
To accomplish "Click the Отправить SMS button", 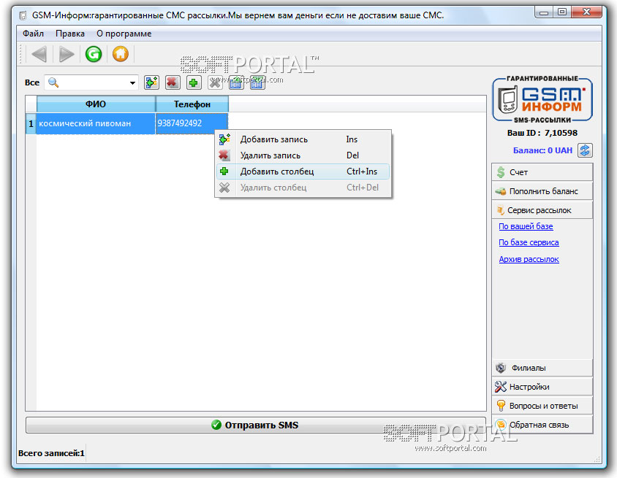I will tap(256, 425).
